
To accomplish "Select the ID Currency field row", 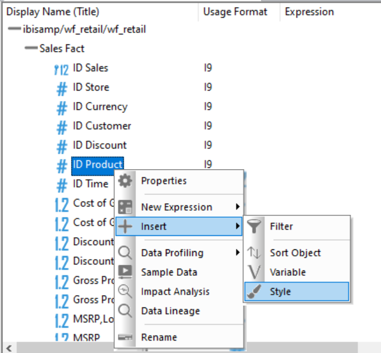I will [x=100, y=107].
